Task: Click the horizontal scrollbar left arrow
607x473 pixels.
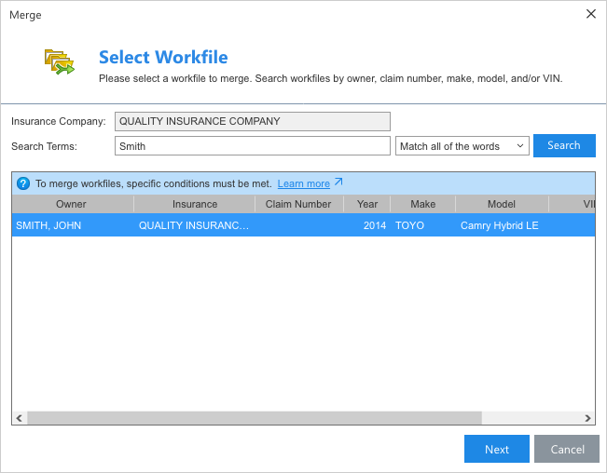Action: [x=20, y=418]
